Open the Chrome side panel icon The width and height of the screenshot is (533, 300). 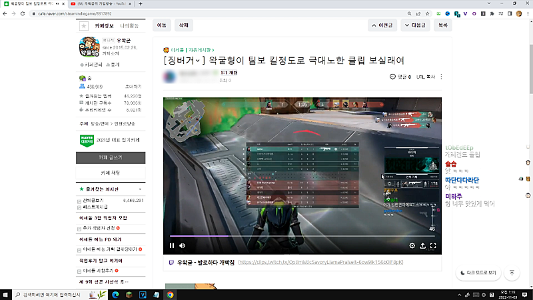[x=510, y=13]
